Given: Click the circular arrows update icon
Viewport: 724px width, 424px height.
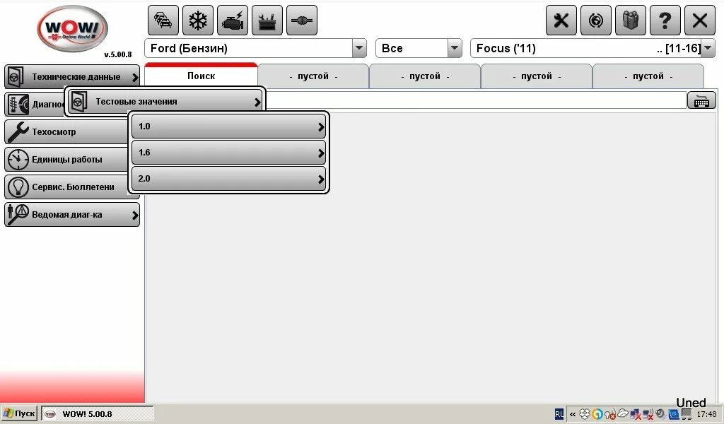Looking at the screenshot, I should click(595, 20).
